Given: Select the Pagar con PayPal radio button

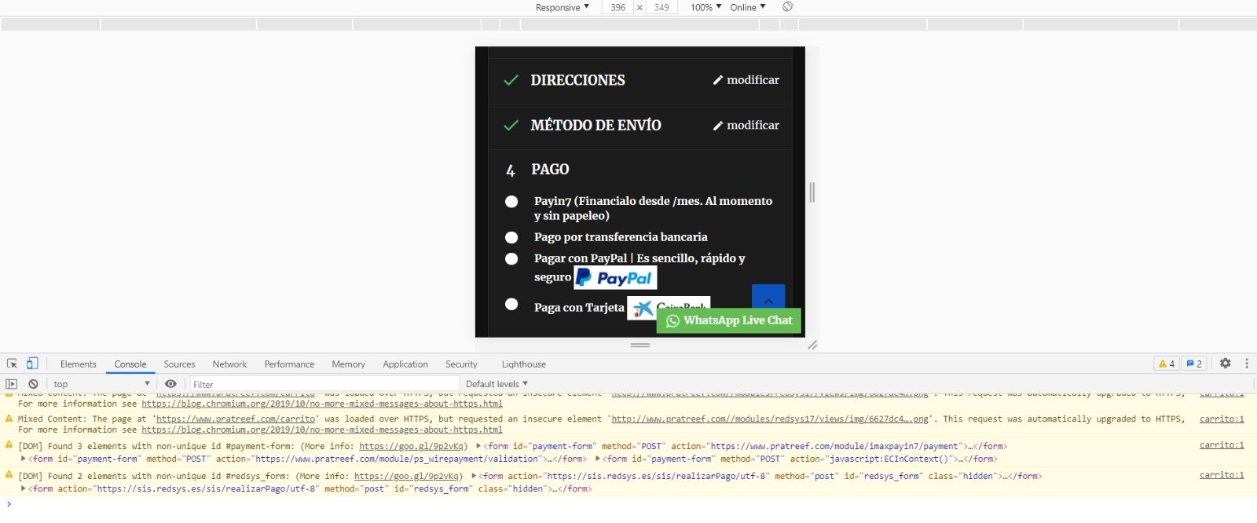Looking at the screenshot, I should point(511,258).
